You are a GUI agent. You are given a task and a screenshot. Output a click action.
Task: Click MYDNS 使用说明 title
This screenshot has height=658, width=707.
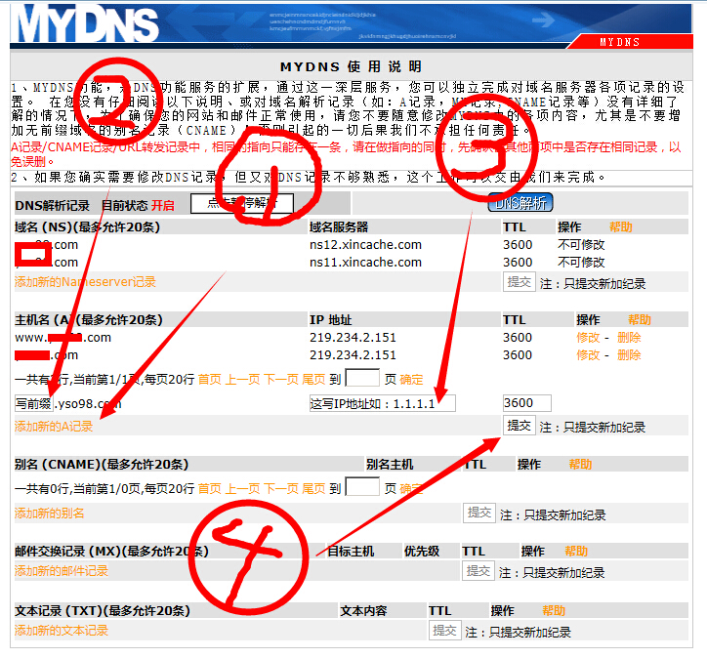(351, 66)
